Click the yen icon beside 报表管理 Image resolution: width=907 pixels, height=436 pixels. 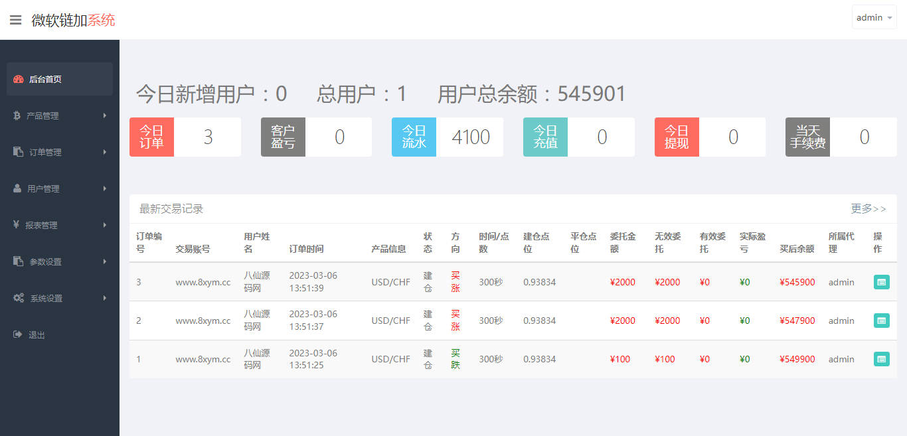tap(16, 225)
